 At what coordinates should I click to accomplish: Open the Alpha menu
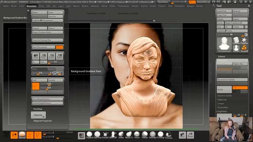point(6,6)
